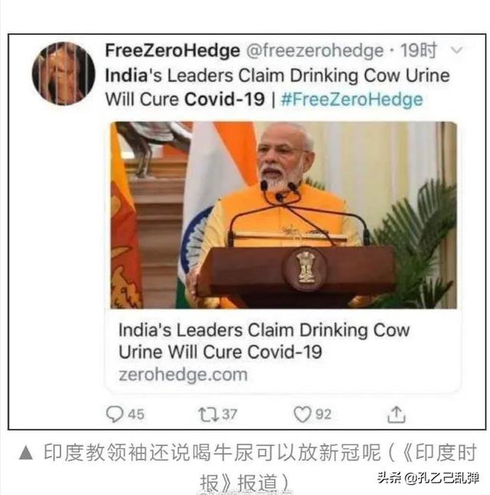Click the 19时 timestamp

[x=418, y=51]
